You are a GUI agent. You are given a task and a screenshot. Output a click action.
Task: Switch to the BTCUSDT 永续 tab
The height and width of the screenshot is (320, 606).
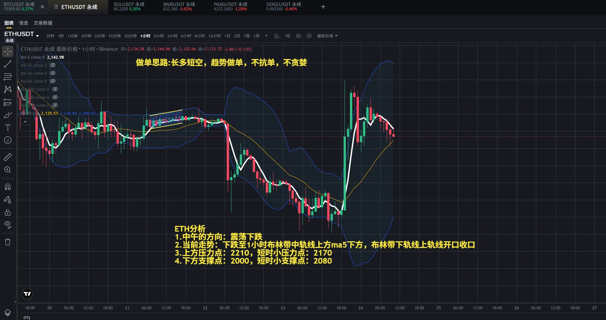pyautogui.click(x=19, y=7)
